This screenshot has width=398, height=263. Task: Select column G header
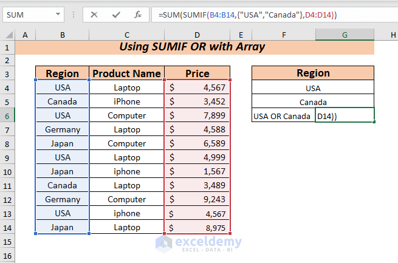pyautogui.click(x=345, y=35)
